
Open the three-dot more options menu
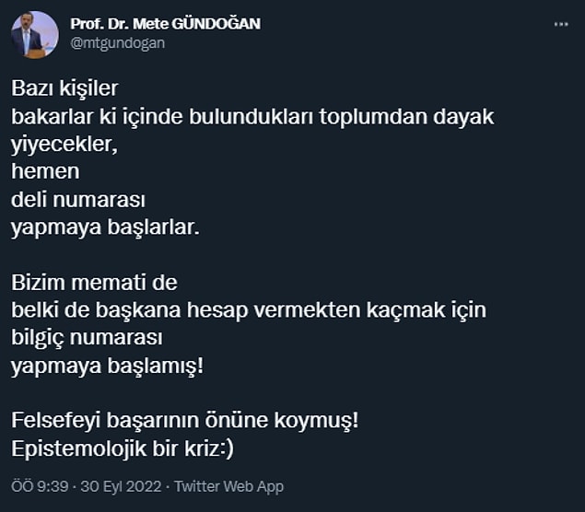(561, 25)
